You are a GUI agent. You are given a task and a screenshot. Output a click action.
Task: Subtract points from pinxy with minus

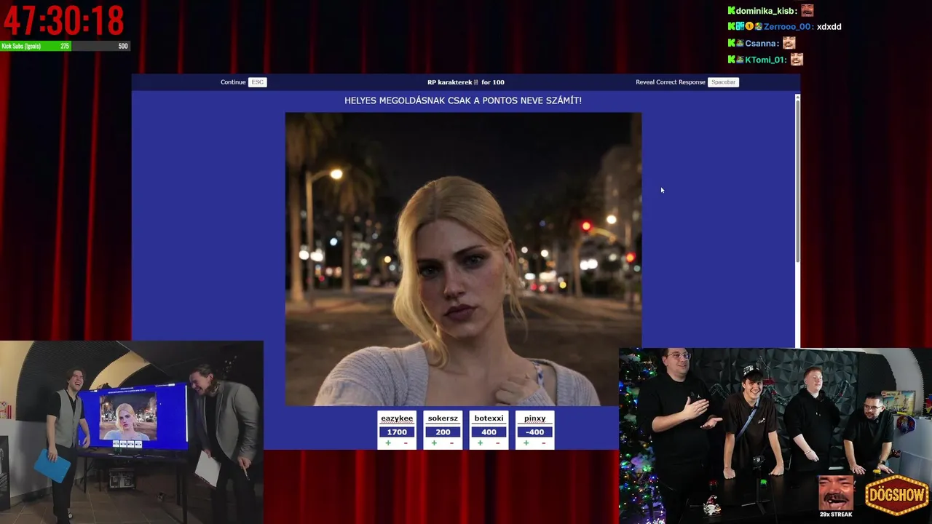click(543, 443)
